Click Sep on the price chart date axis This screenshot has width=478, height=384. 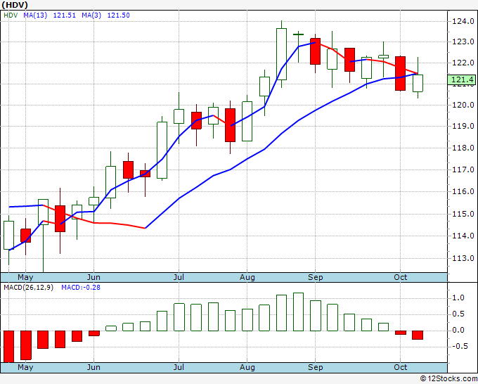point(315,277)
